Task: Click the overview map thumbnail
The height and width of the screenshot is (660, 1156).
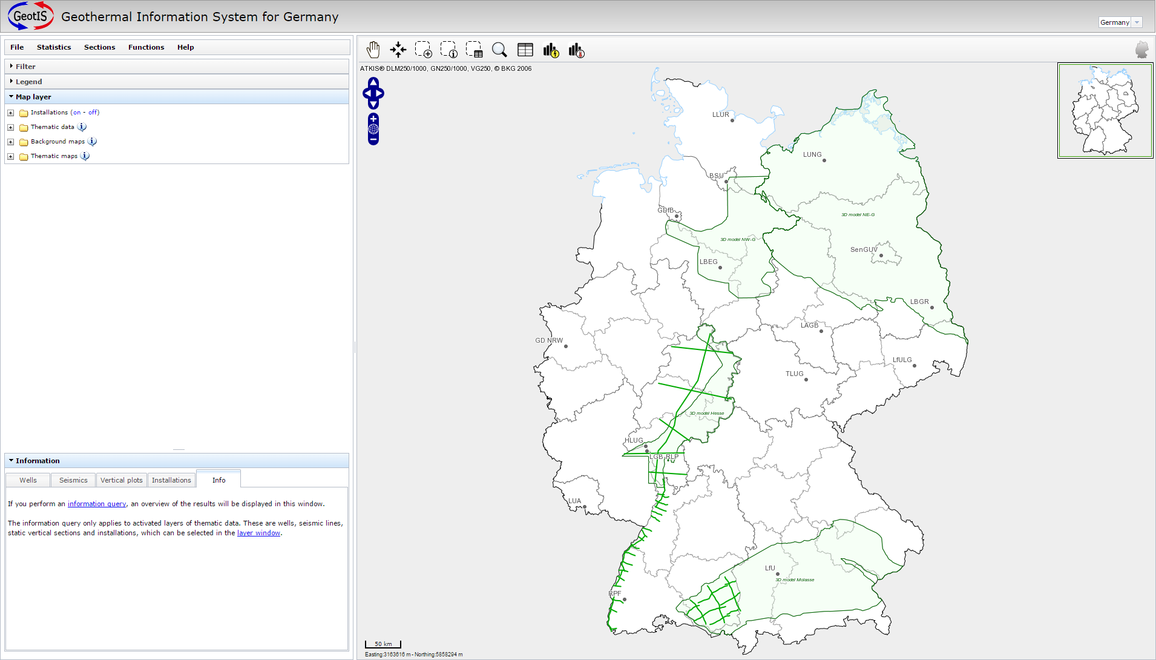Action: [x=1105, y=111]
